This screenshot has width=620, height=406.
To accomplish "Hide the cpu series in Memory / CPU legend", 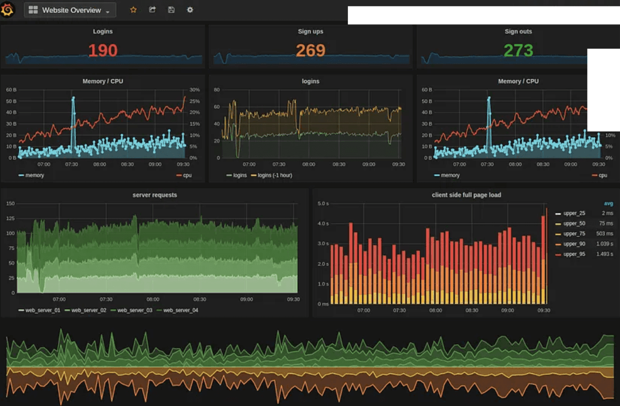I will point(186,175).
